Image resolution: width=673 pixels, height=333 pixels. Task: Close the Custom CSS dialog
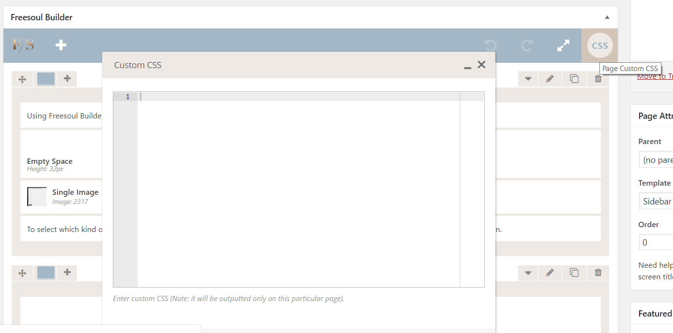[x=481, y=65]
